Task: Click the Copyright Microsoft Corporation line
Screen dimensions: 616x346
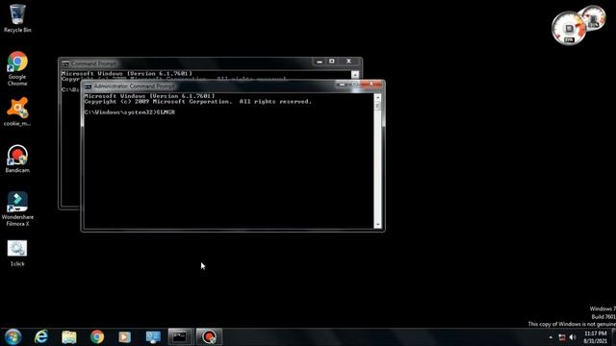Action: 197,102
